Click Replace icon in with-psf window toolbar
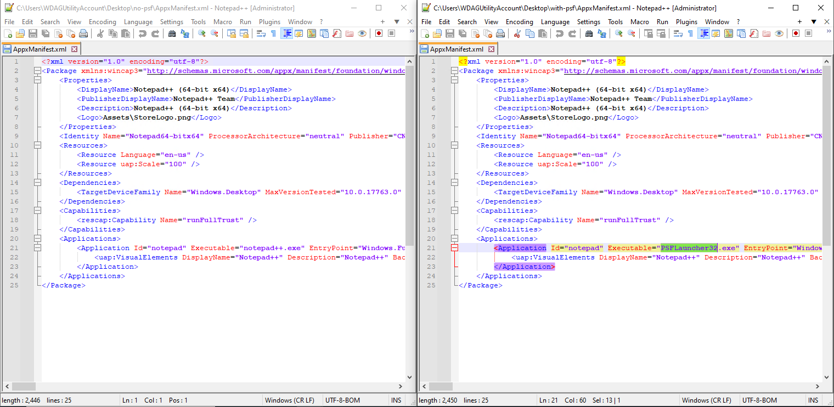 tap(602, 33)
